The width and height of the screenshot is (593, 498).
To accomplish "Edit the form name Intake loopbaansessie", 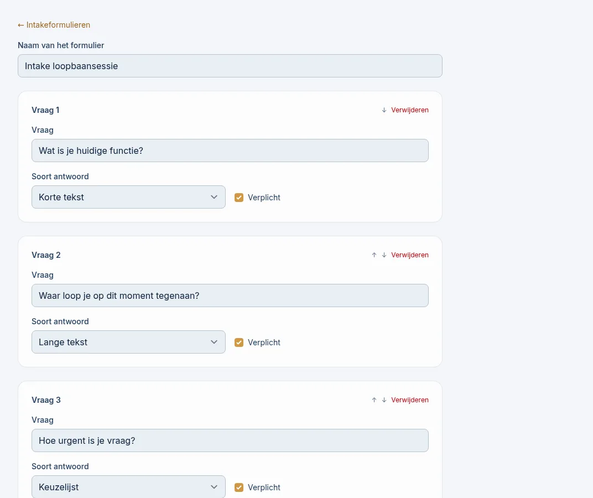I will click(x=230, y=66).
